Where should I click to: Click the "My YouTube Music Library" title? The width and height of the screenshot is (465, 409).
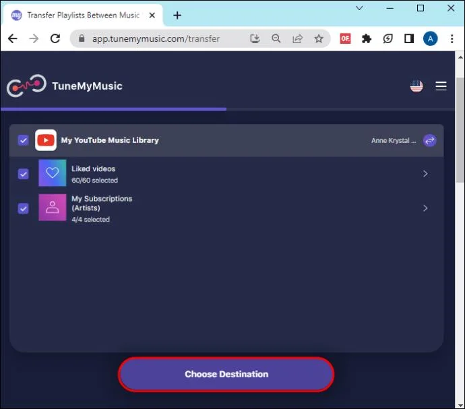(x=110, y=140)
